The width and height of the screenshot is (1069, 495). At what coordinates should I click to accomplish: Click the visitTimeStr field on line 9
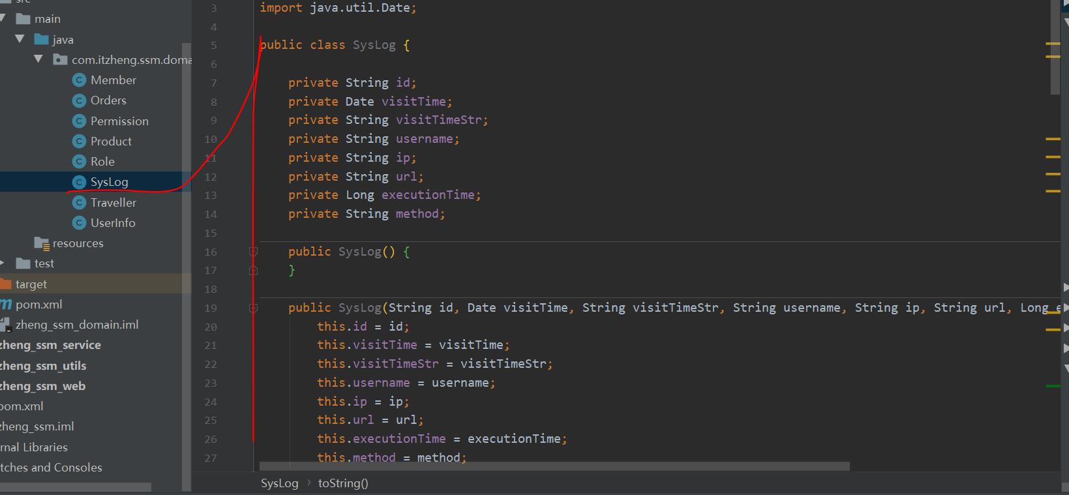(438, 120)
